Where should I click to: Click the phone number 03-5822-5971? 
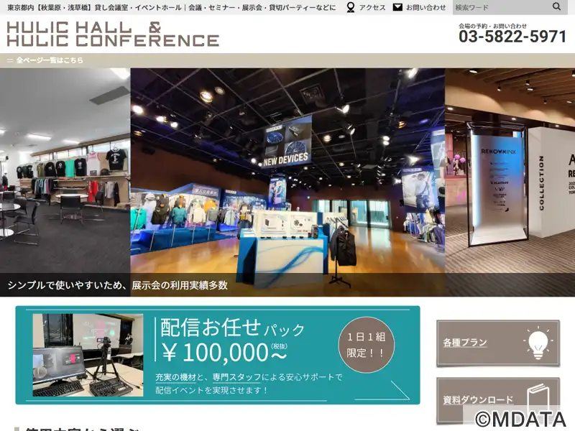coord(512,37)
